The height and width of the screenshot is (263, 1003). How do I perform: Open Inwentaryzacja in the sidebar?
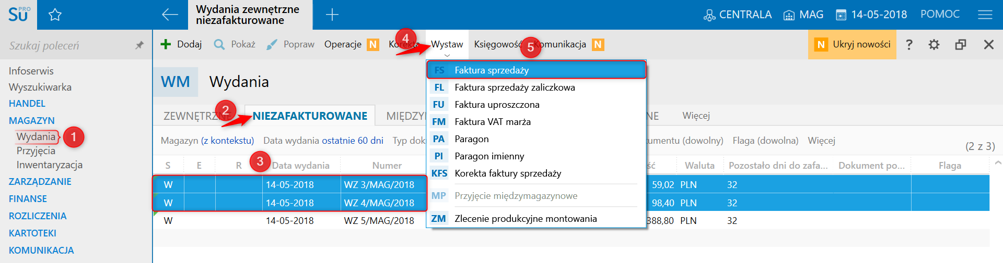coord(50,165)
